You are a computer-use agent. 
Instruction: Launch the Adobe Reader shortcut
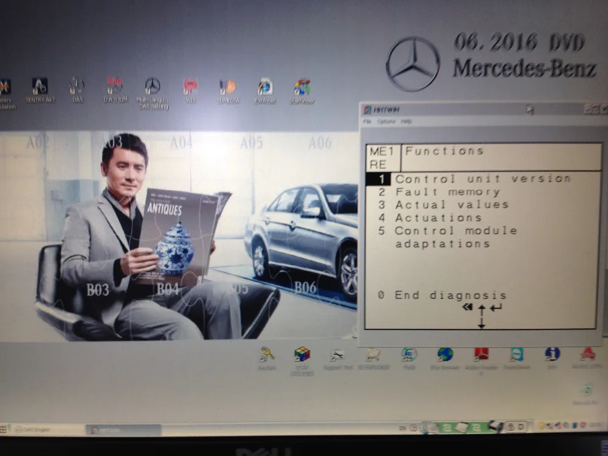coord(481,360)
